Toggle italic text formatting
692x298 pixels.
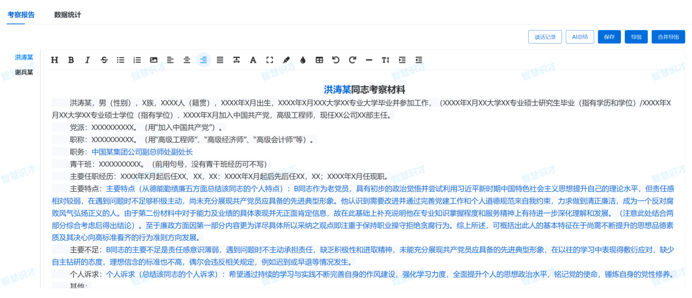pyautogui.click(x=87, y=60)
